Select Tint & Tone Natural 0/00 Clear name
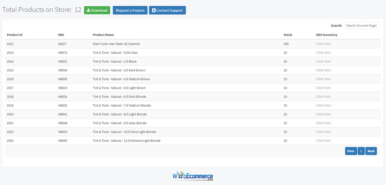 (x=115, y=53)
